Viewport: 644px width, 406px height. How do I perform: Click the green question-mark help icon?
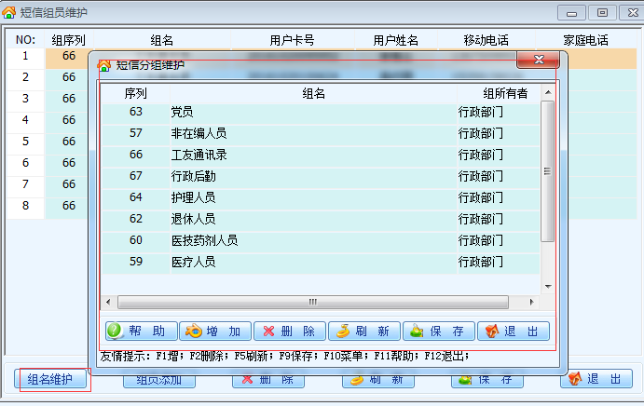tap(115, 331)
